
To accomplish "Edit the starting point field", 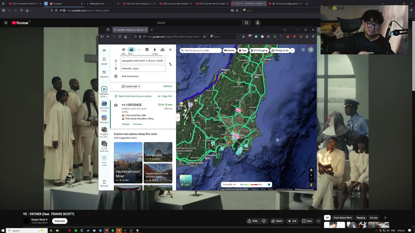I will pos(143,61).
